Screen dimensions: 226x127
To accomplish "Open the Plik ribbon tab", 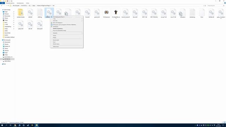I will click(x=2, y=3).
